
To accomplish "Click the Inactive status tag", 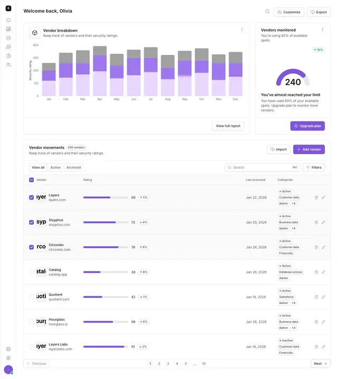I will pyautogui.click(x=286, y=340).
